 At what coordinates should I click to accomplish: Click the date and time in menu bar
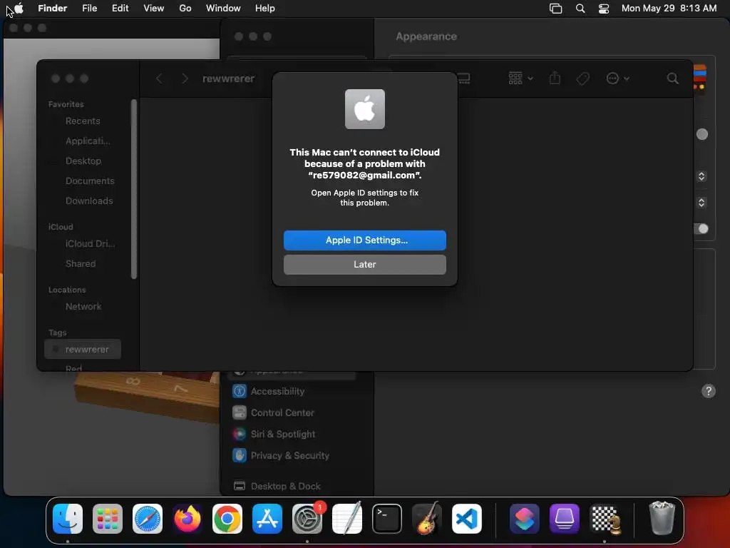669,8
